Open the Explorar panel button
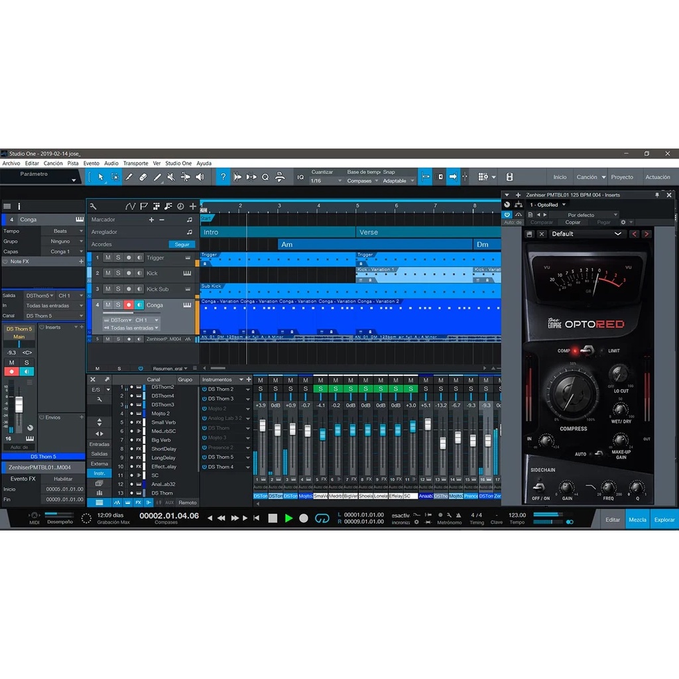 pos(664,520)
